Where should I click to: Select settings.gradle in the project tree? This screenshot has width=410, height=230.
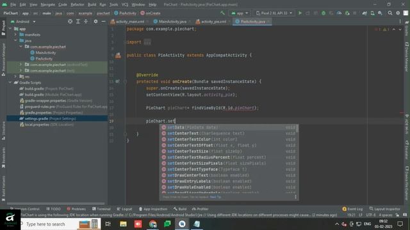(57, 119)
